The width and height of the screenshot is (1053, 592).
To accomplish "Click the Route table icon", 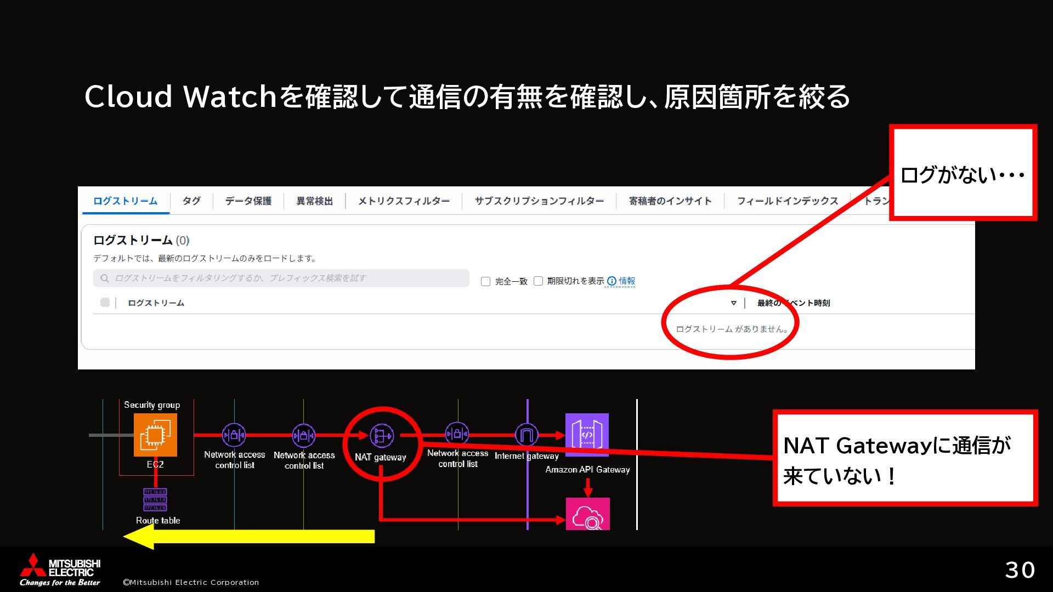I will click(155, 500).
